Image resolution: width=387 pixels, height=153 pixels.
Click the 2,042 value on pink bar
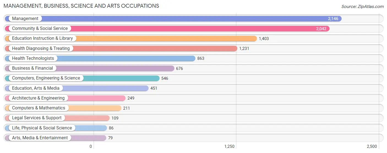point(321,29)
